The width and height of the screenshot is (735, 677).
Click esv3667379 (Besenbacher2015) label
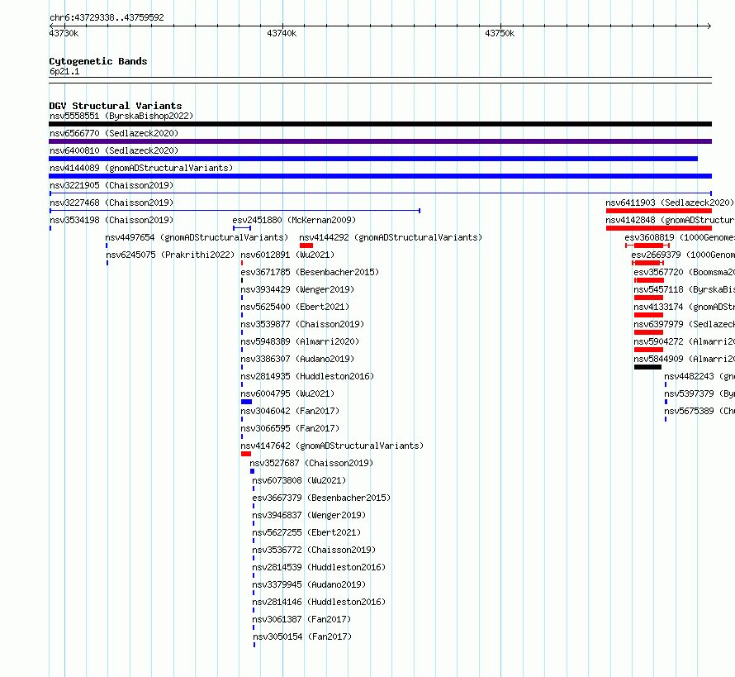[321, 498]
